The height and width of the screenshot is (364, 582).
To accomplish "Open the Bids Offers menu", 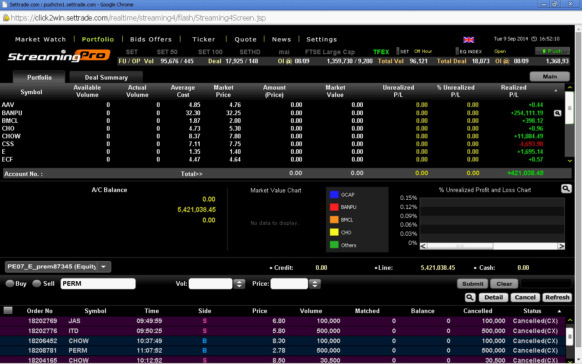I will point(151,39).
